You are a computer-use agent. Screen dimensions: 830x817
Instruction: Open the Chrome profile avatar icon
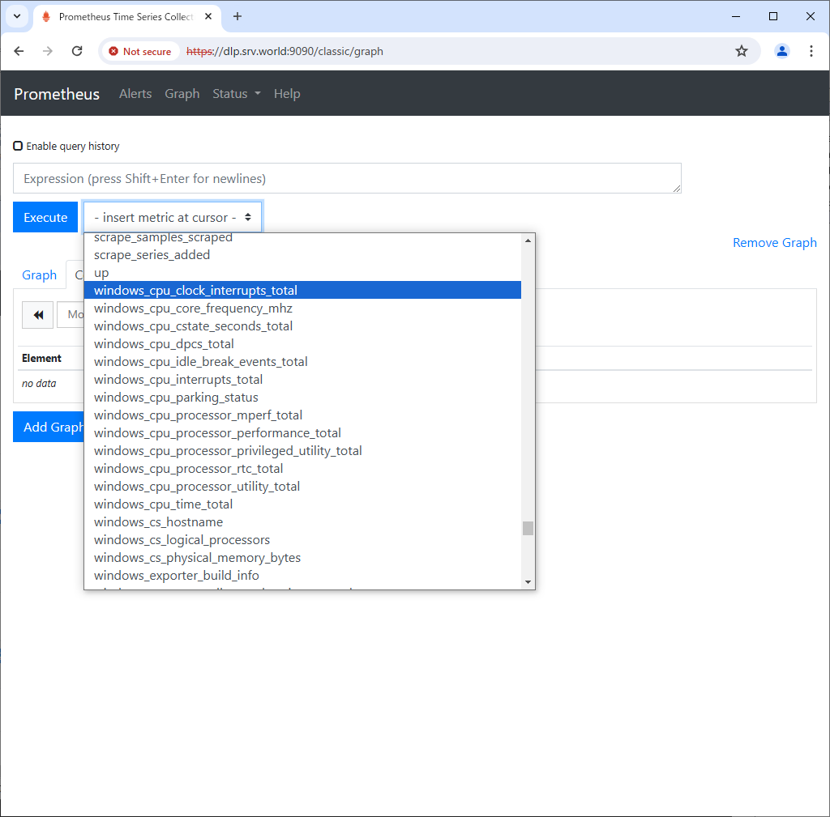click(x=781, y=51)
